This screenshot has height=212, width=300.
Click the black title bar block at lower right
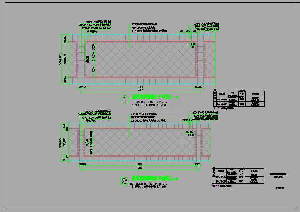point(277,175)
